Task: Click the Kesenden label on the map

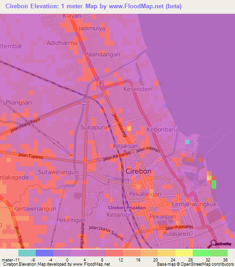Action: pos(138,89)
